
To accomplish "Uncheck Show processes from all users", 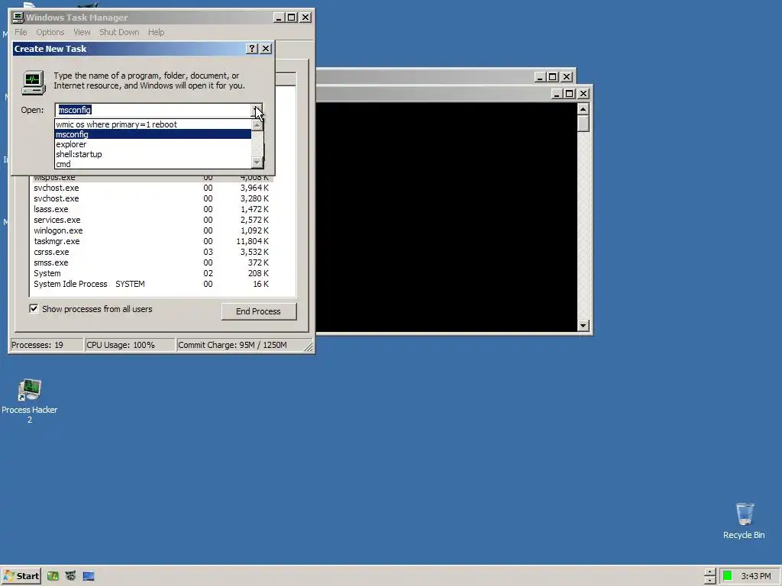I will (34, 308).
